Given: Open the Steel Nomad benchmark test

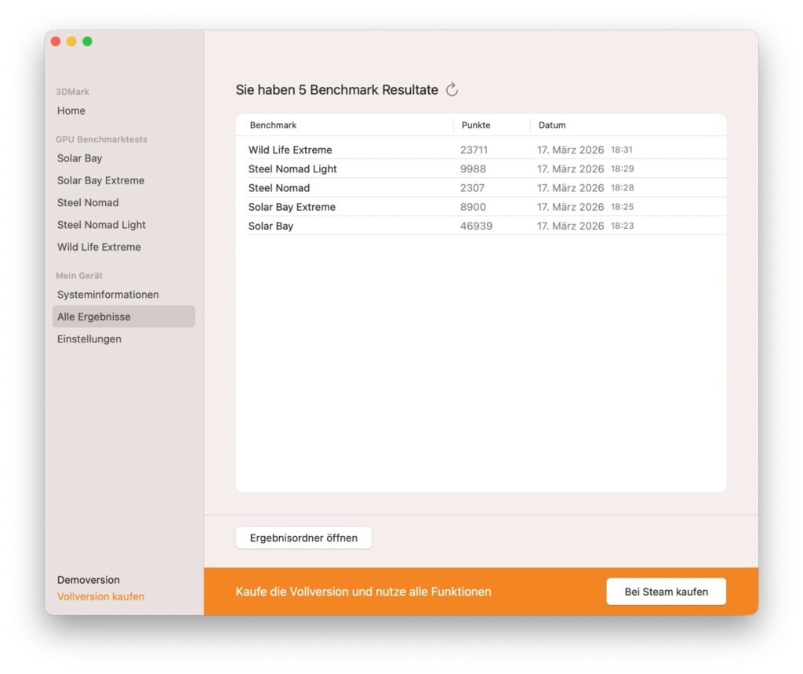Looking at the screenshot, I should coord(87,202).
